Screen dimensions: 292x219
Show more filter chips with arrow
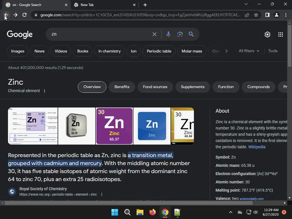tap(226, 51)
